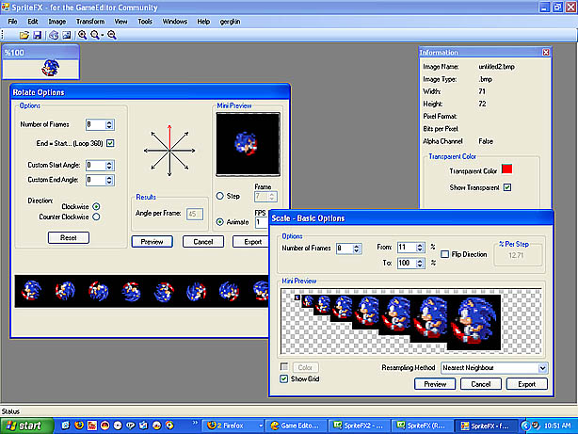Click the FPS input field
The image size is (578, 434).
(262, 222)
